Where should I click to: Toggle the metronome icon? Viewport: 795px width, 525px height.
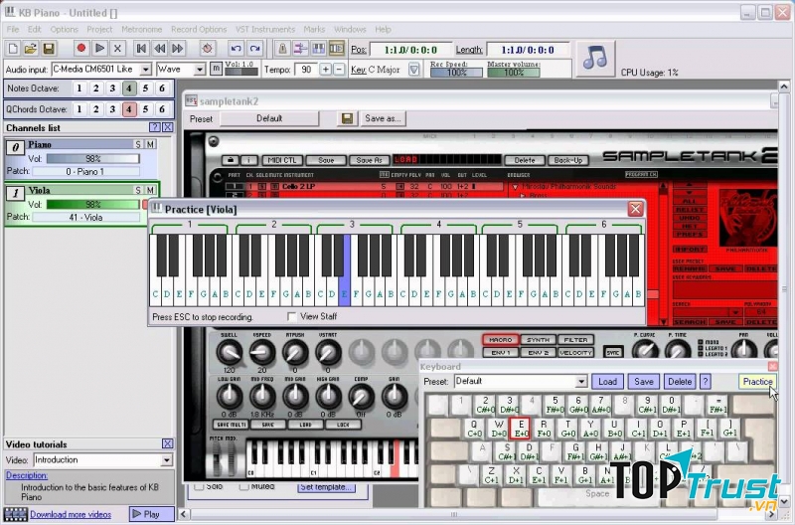tap(282, 49)
